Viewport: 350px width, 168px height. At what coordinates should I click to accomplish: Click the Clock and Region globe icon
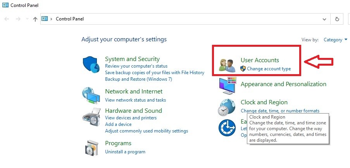point(227,107)
